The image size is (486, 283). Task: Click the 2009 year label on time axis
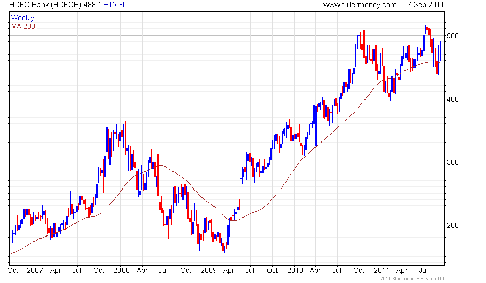208,271
